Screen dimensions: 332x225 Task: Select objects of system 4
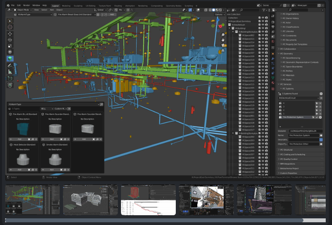tap(317, 103)
